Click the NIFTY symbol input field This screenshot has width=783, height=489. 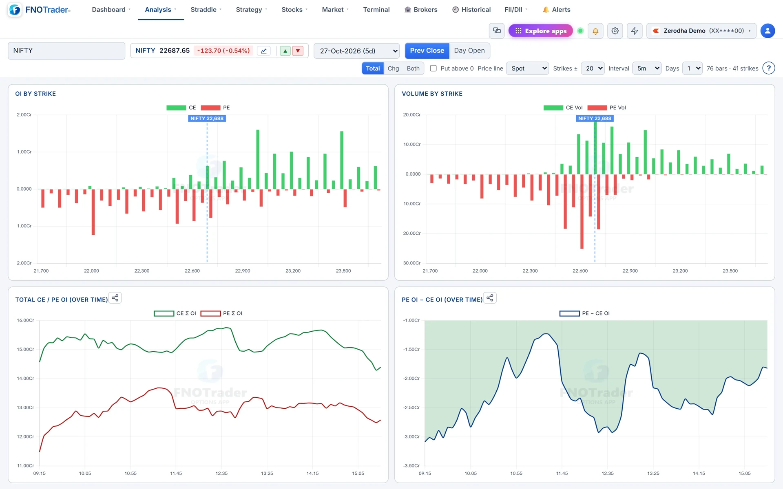(66, 51)
